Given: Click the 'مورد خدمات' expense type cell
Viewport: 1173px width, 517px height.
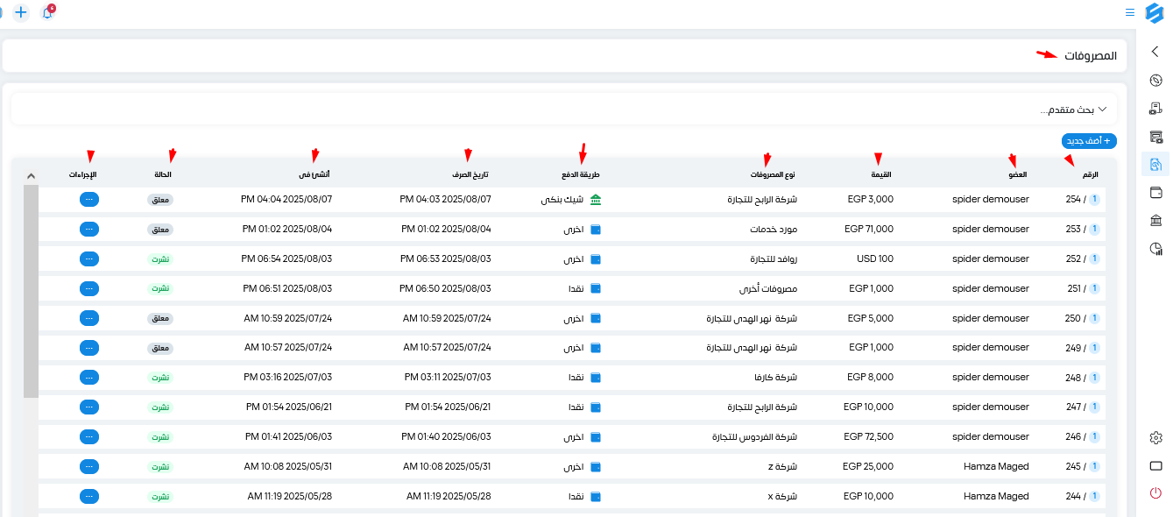Looking at the screenshot, I should [774, 230].
